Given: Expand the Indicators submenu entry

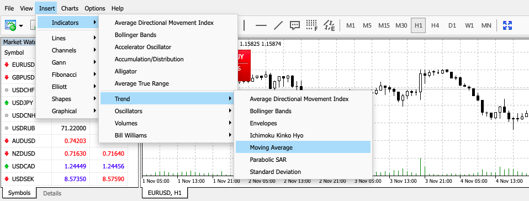Looking at the screenshot, I should coord(68,23).
